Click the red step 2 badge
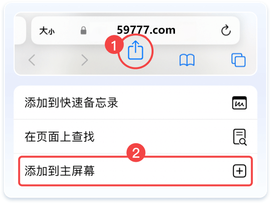The width and height of the screenshot is (271, 204). (136, 153)
